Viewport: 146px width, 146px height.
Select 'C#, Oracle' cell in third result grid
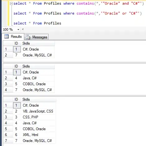[x=38, y=105]
